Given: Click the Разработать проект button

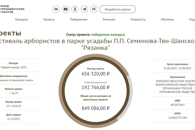Looking at the screenshot, I should coord(118,9).
